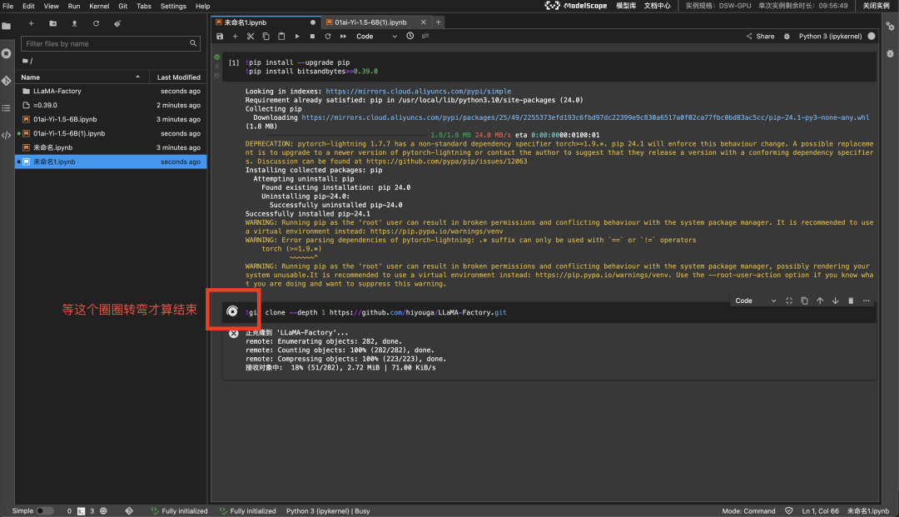This screenshot has width=899, height=517.
Task: Click the git label in notebook toolbar
Action: (425, 36)
